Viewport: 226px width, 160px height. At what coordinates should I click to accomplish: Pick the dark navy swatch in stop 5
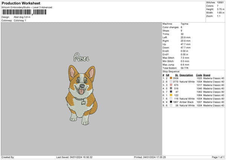(171, 92)
